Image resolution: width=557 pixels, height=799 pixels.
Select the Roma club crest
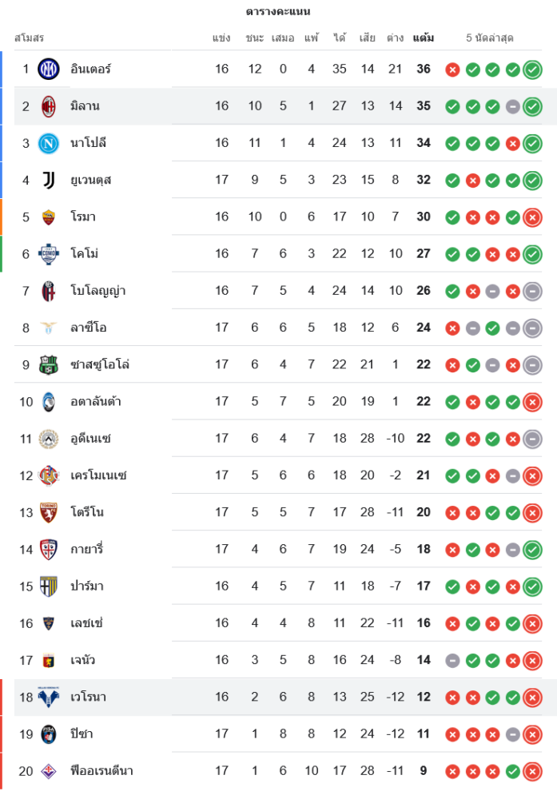tap(49, 217)
